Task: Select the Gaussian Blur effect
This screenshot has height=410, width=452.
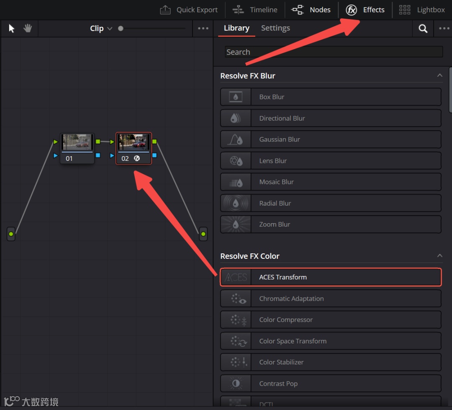Action: [x=331, y=139]
